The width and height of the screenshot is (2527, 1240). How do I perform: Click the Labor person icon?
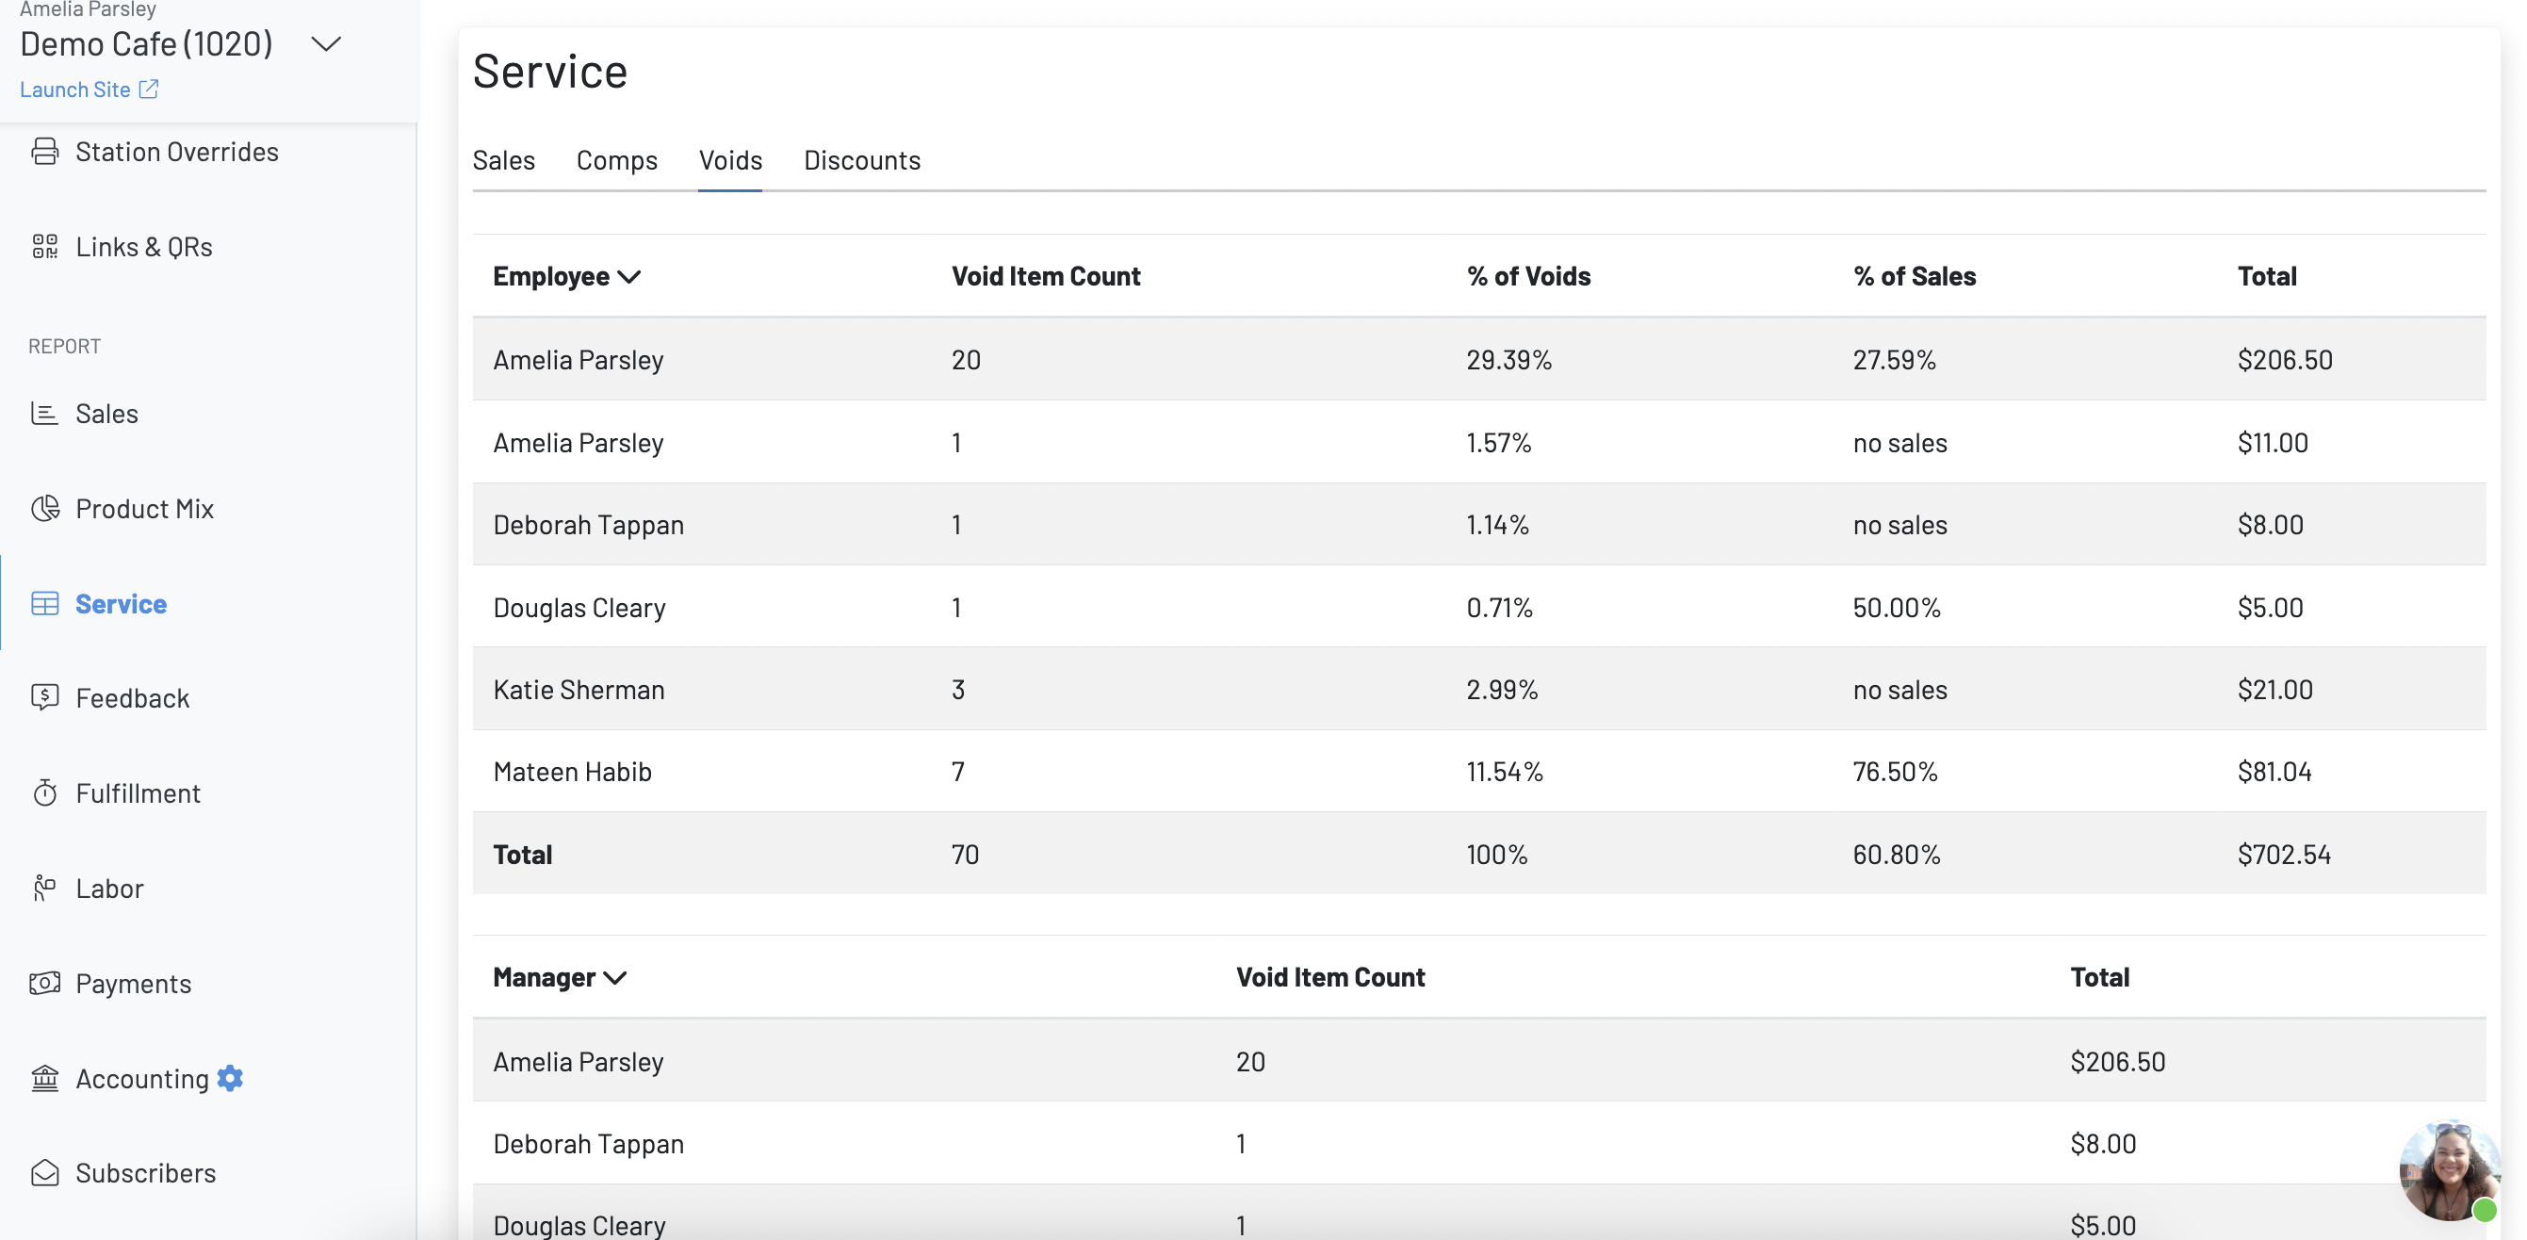[x=44, y=888]
